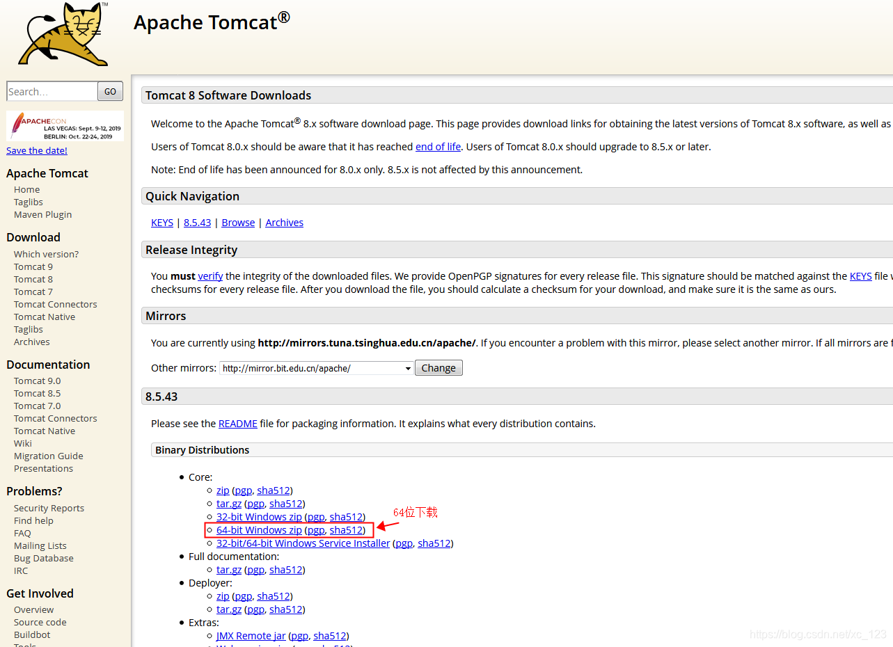Open sha512 for JMX Remote jar

click(329, 636)
